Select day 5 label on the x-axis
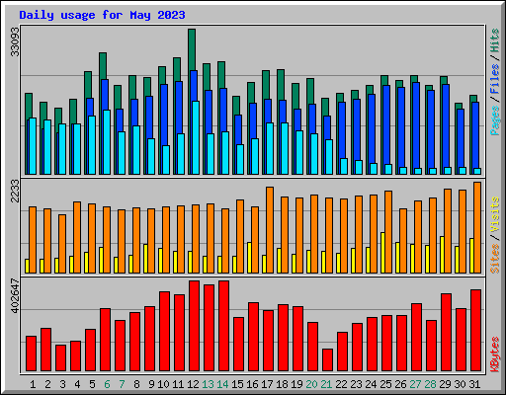506x395 pixels. tap(92, 384)
